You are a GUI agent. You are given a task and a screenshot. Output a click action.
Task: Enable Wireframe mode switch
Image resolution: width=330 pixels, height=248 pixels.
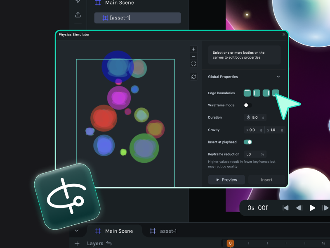pyautogui.click(x=248, y=105)
